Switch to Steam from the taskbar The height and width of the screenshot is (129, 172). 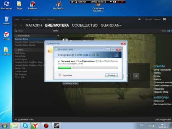(57, 126)
